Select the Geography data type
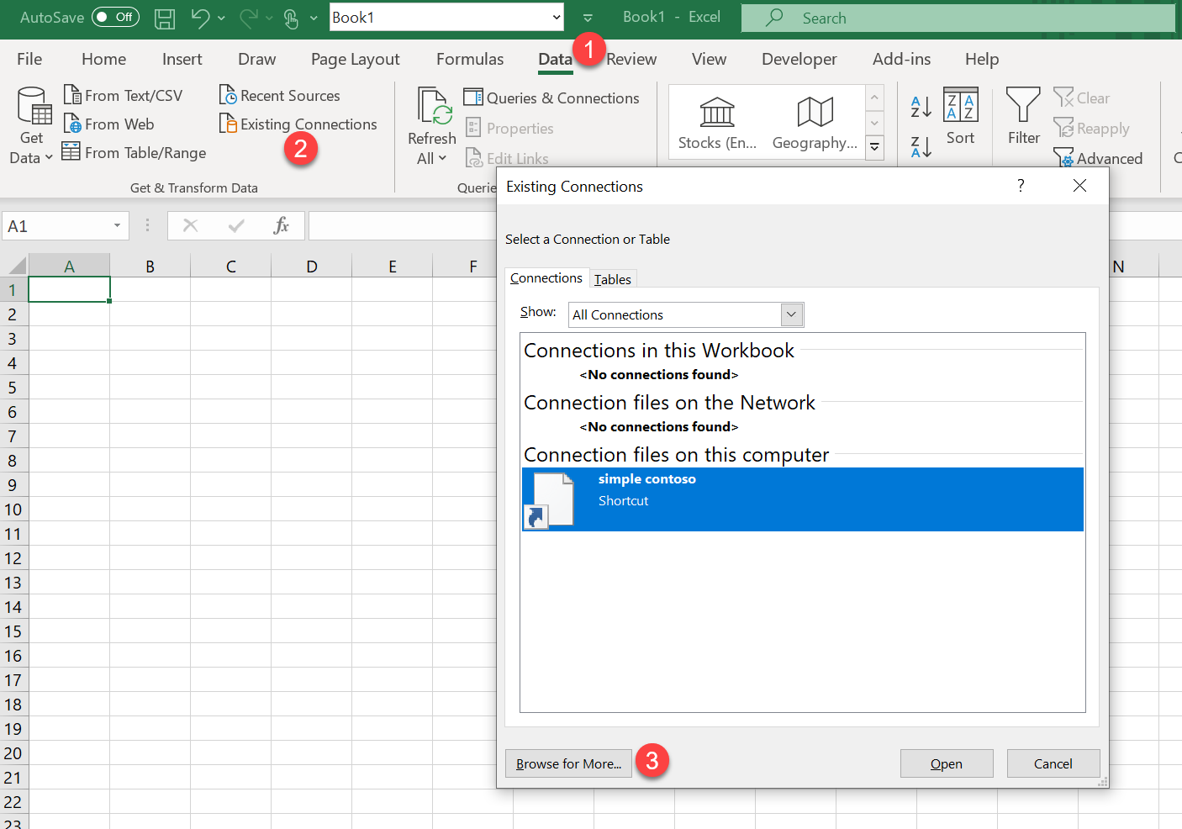 point(814,123)
